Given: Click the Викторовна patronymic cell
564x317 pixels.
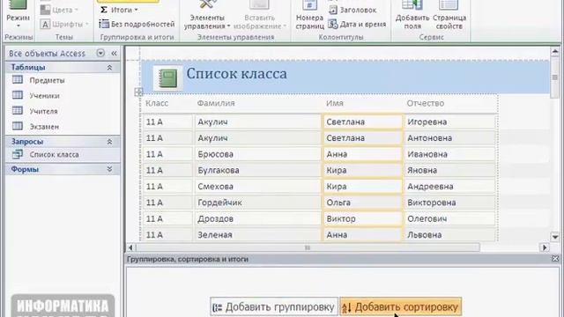Looking at the screenshot, I should (450, 203).
